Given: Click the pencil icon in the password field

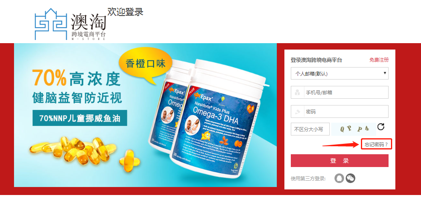Looking at the screenshot, I should [x=297, y=111].
